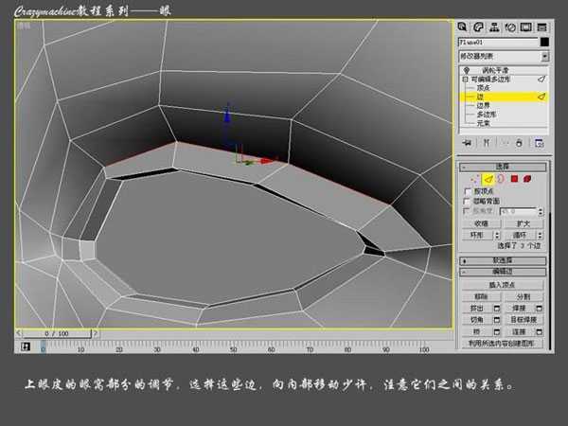Click the spinner beside 循环 button

pyautogui.click(x=541, y=235)
